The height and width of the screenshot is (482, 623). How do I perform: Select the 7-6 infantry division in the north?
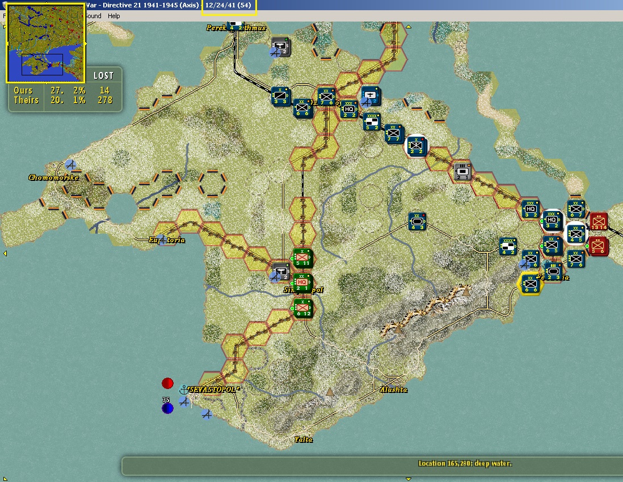[x=326, y=98]
